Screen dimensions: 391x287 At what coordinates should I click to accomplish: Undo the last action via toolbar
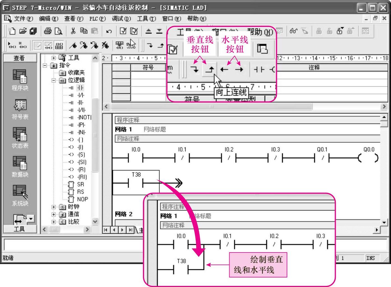pyautogui.click(x=109, y=31)
